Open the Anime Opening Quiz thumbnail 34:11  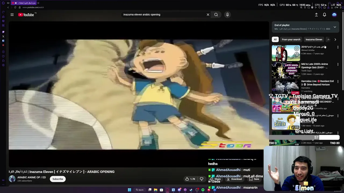coord(286,70)
